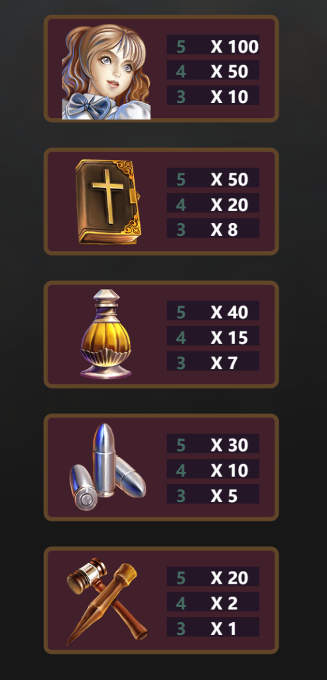Select the X 1 payout row
This screenshot has height=680, width=327.
coord(213,627)
